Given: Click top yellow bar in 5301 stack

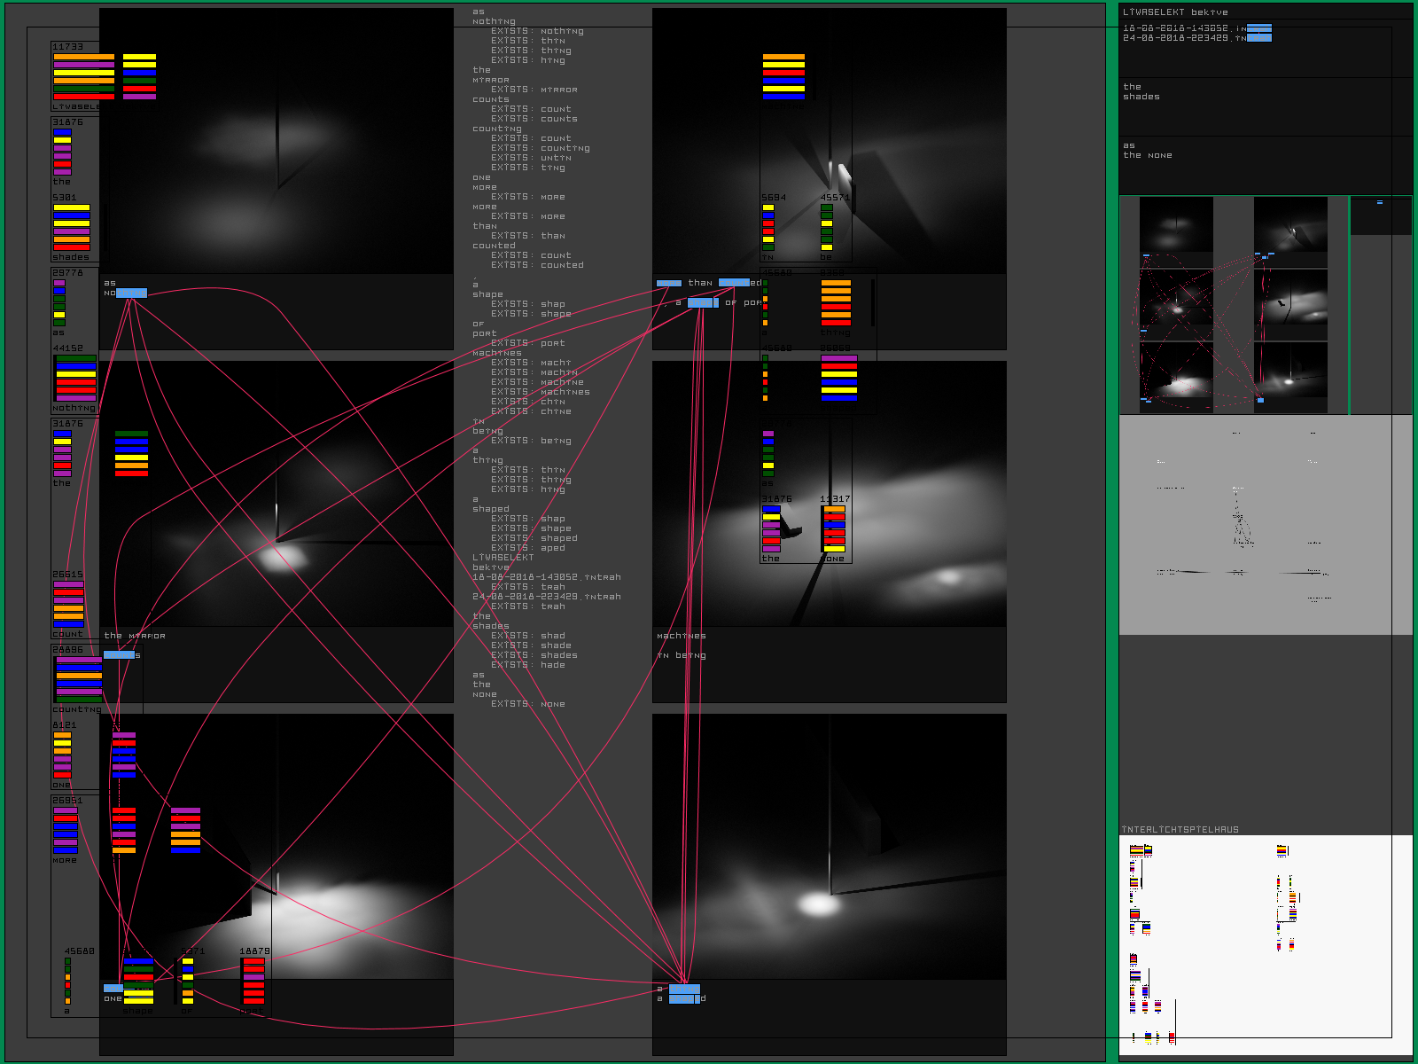Looking at the screenshot, I should pyautogui.click(x=72, y=207).
